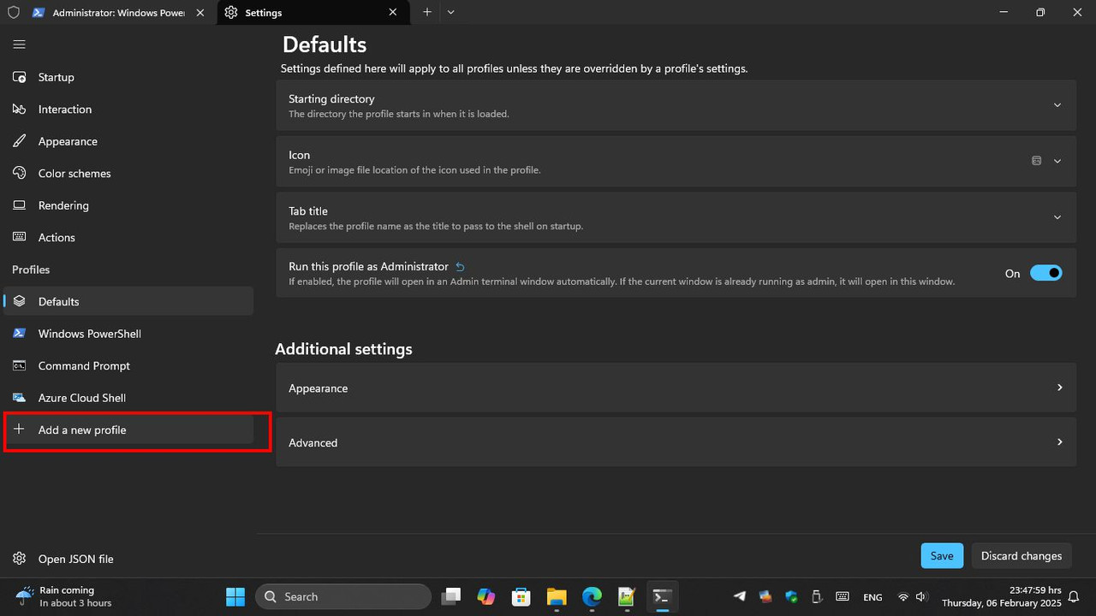Click the volume speaker icon
Viewport: 1096px width, 616px height.
click(x=921, y=596)
